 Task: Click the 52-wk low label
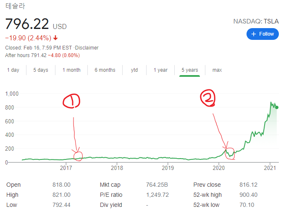(206, 205)
